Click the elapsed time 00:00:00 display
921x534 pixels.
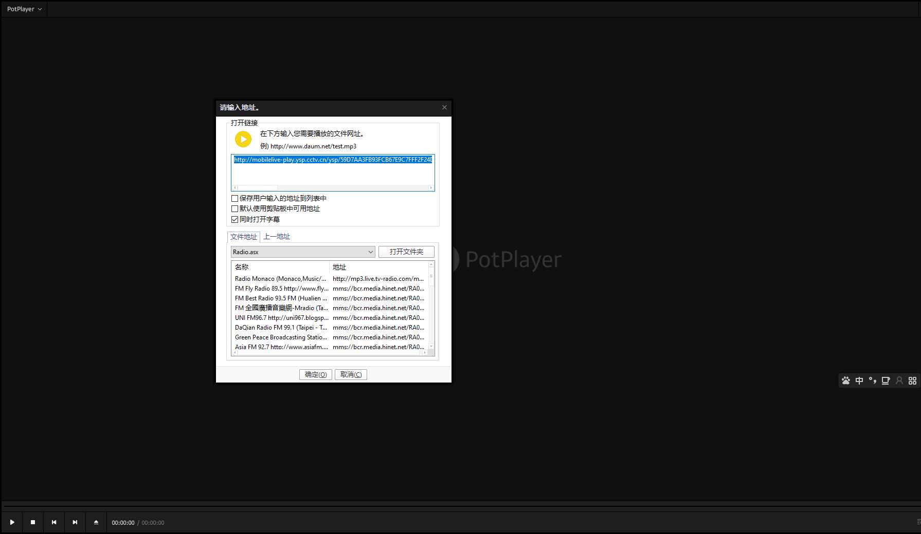tap(123, 523)
